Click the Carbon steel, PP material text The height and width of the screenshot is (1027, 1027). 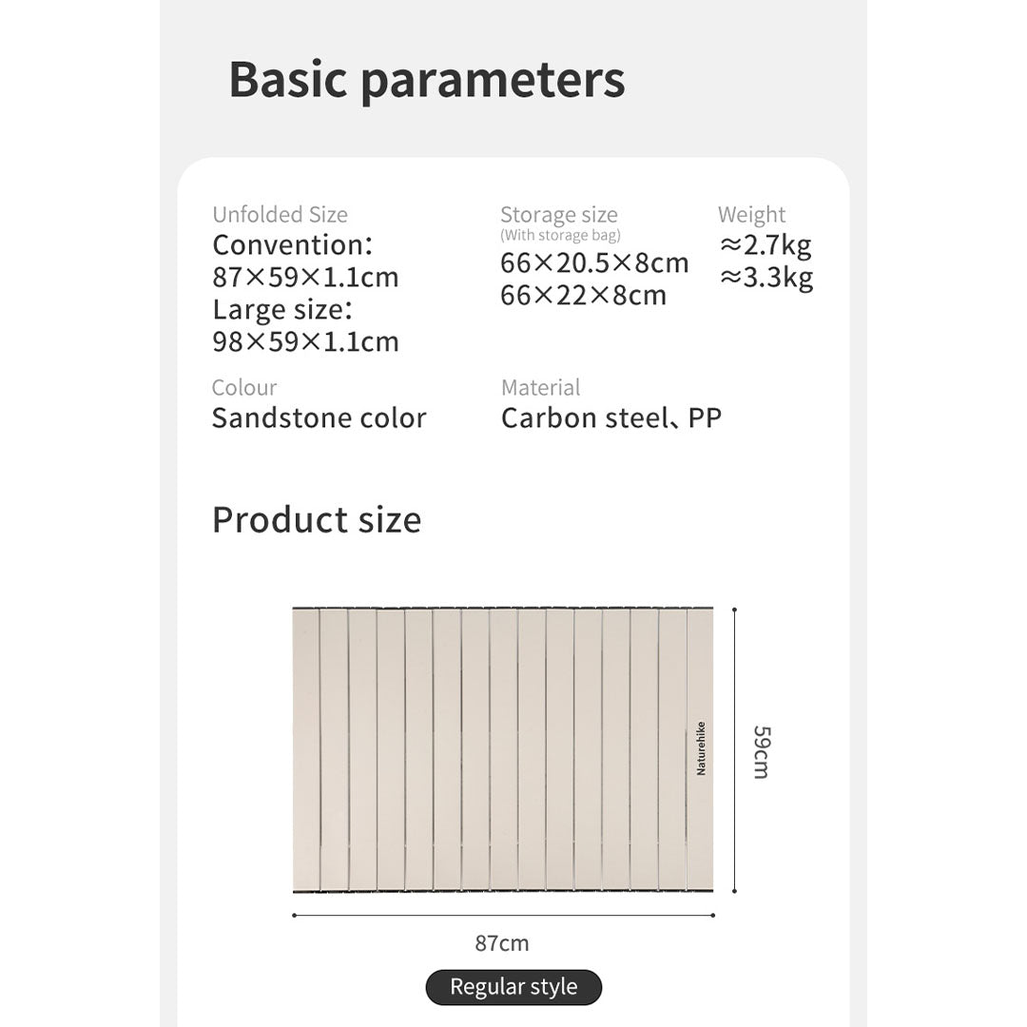[x=611, y=418]
